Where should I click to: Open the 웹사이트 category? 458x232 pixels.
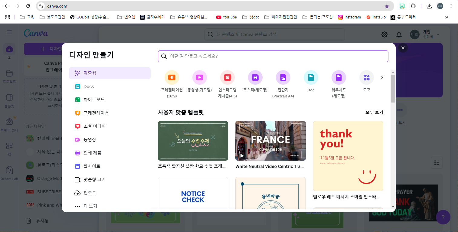[x=110, y=166]
